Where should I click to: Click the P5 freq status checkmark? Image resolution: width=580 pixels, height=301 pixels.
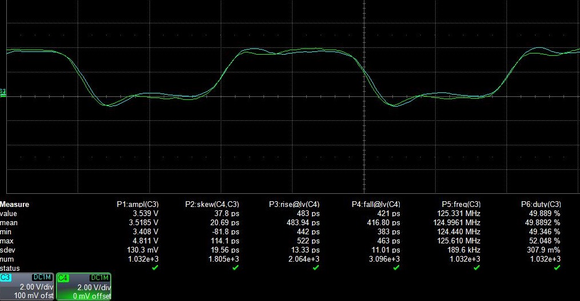(x=476, y=267)
